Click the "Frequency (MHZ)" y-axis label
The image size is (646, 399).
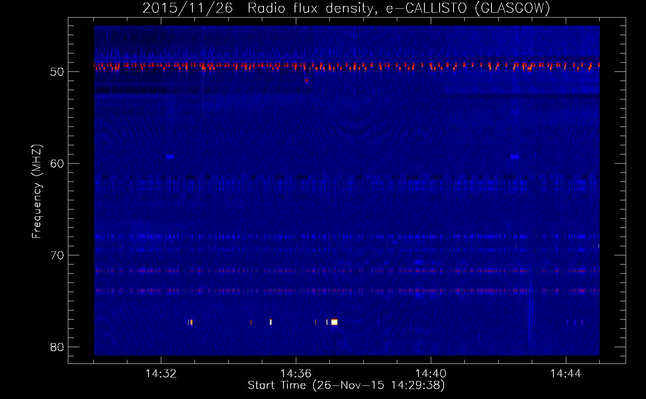(37, 192)
